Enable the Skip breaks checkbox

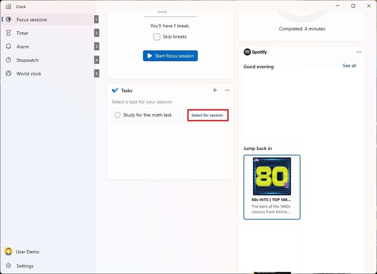tap(156, 37)
